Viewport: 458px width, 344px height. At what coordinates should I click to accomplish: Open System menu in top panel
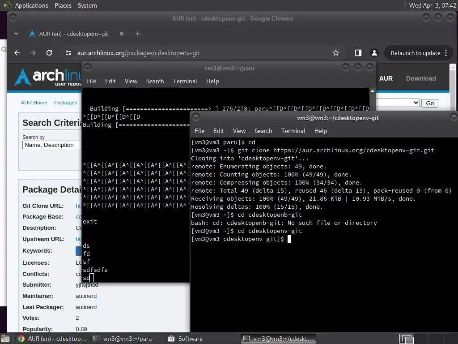pyautogui.click(x=87, y=5)
